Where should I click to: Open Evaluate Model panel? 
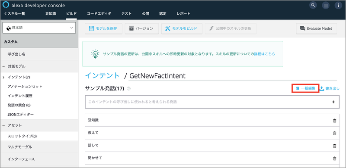click(x=317, y=28)
